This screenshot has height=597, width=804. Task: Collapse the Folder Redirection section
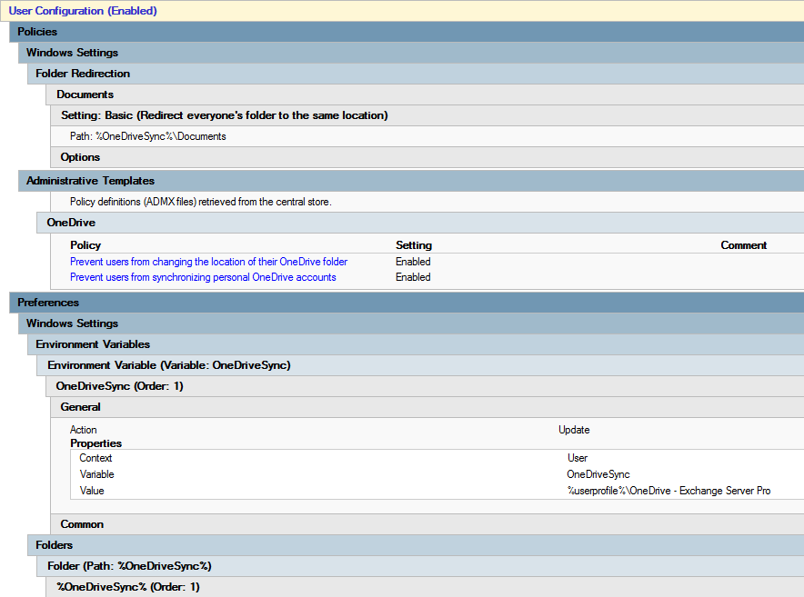pos(83,74)
